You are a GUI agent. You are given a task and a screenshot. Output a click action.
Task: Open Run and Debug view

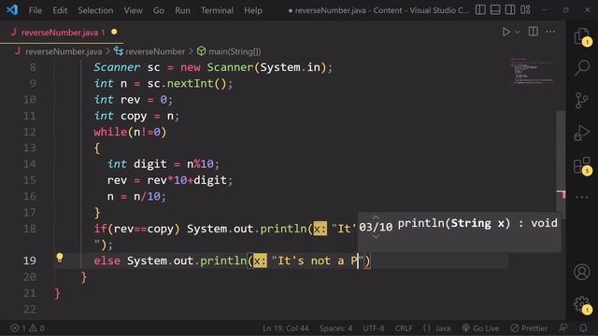581,133
